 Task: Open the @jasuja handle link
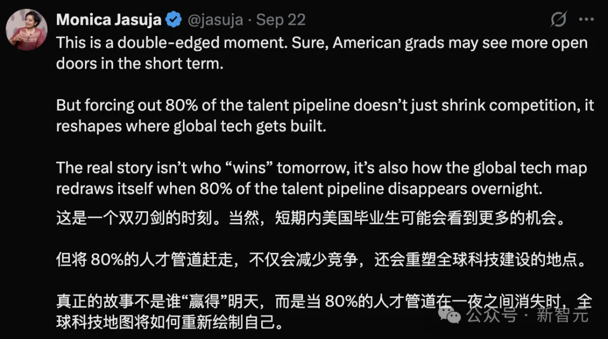click(x=215, y=20)
